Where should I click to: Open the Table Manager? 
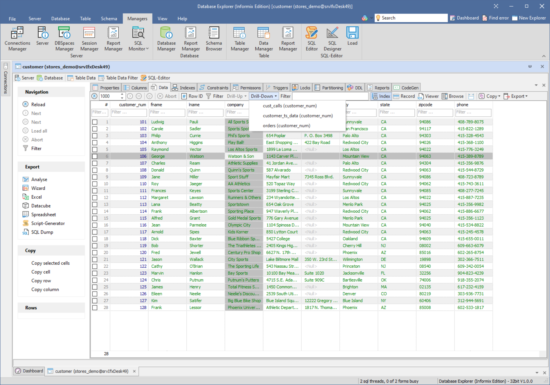(x=240, y=39)
